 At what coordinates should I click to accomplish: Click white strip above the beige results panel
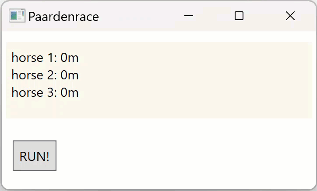tap(158, 37)
